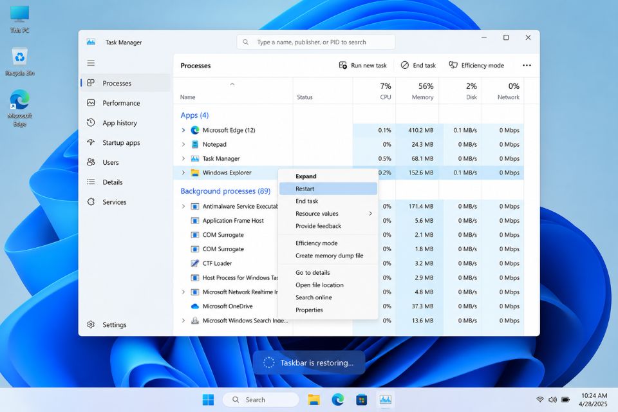
Task: Open Properties from the context menu
Action: click(328, 310)
